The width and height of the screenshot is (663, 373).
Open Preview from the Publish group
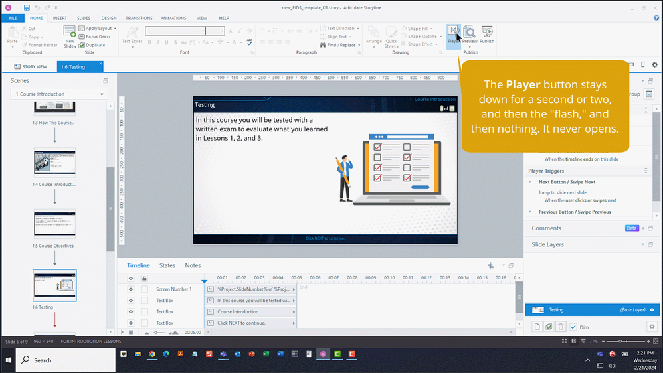coord(470,33)
